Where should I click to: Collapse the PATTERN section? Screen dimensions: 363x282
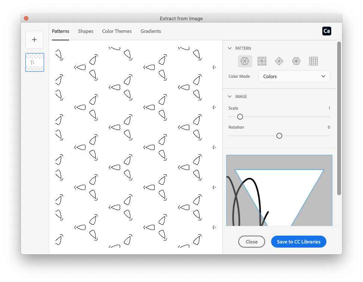(x=229, y=48)
